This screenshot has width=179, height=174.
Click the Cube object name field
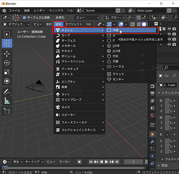pyautogui.click(x=172, y=85)
